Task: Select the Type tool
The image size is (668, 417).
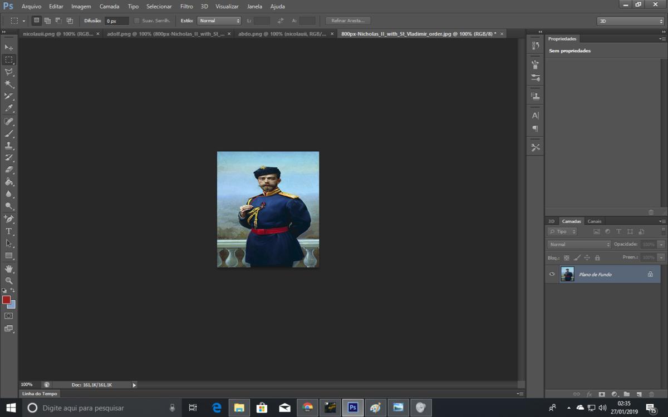Action: [9, 231]
